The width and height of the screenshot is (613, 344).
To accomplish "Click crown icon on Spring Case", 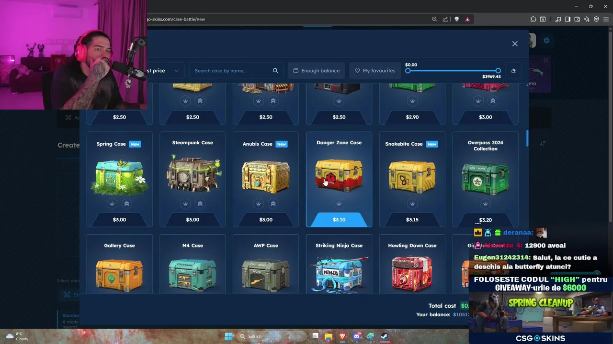I will pos(112,204).
